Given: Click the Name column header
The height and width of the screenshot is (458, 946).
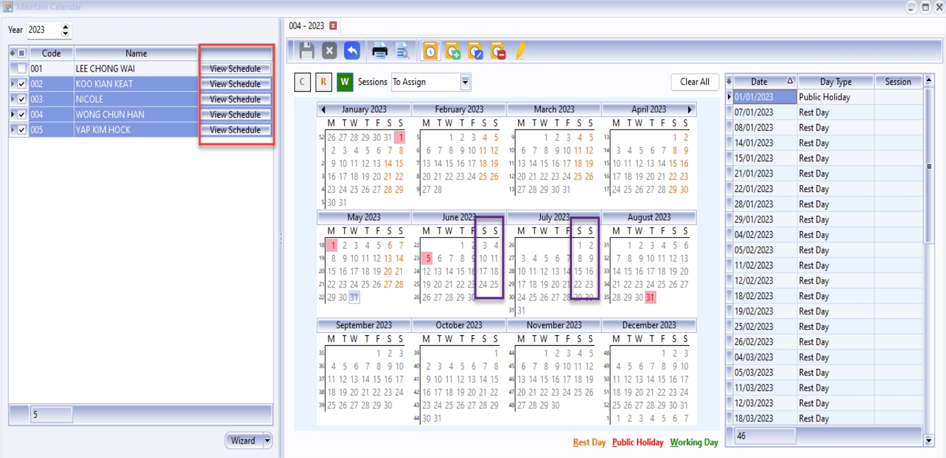Looking at the screenshot, I should tap(136, 54).
